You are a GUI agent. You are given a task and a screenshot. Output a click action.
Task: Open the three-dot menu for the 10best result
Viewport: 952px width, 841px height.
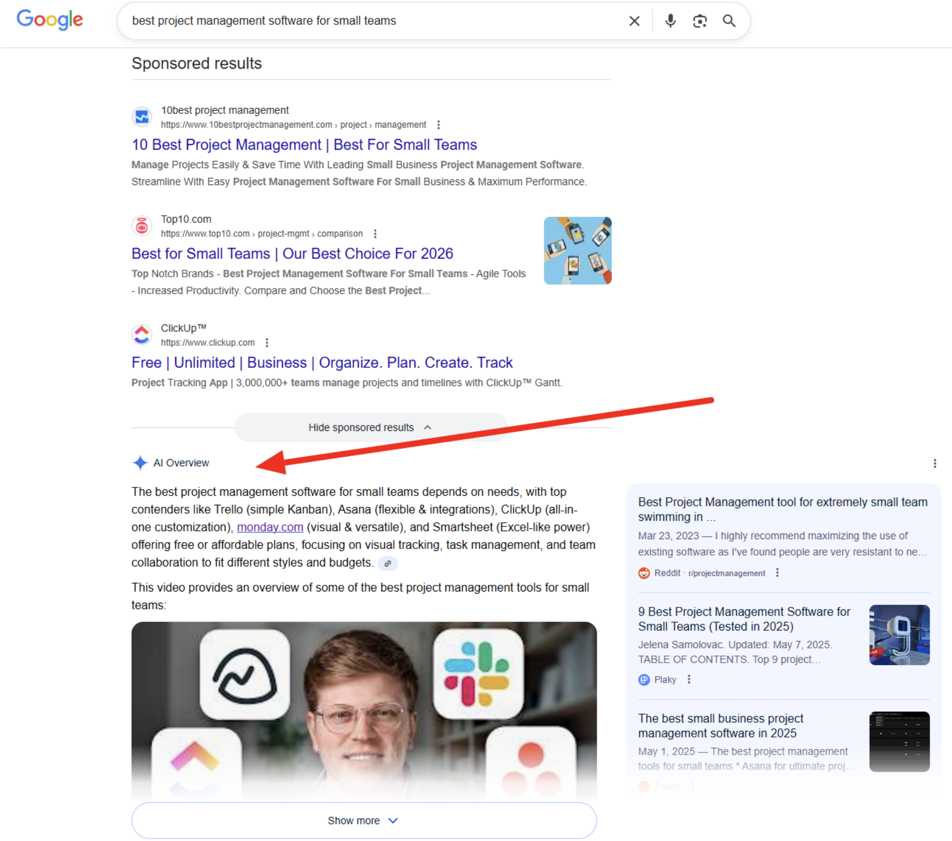(x=438, y=125)
